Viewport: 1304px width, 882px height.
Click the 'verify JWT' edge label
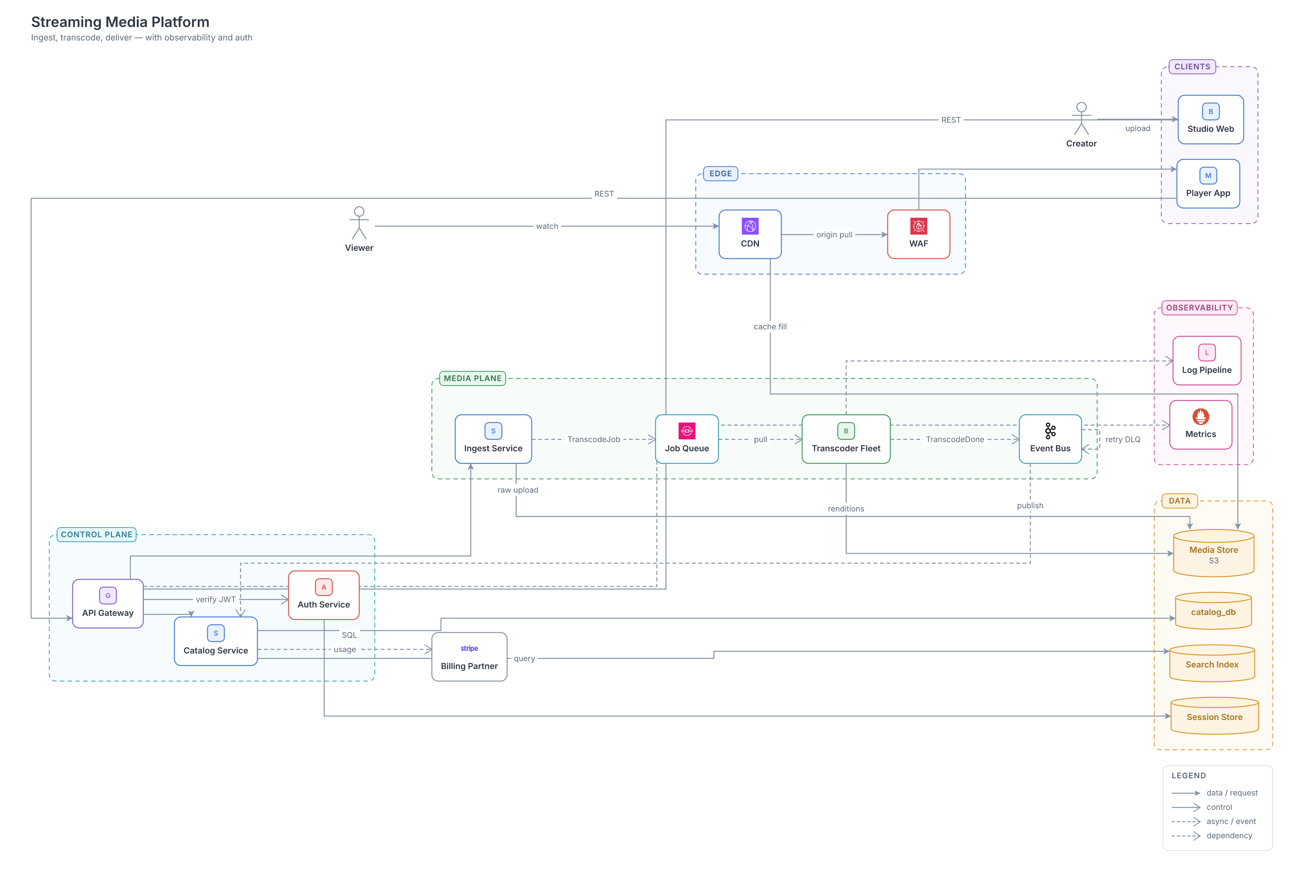point(216,600)
